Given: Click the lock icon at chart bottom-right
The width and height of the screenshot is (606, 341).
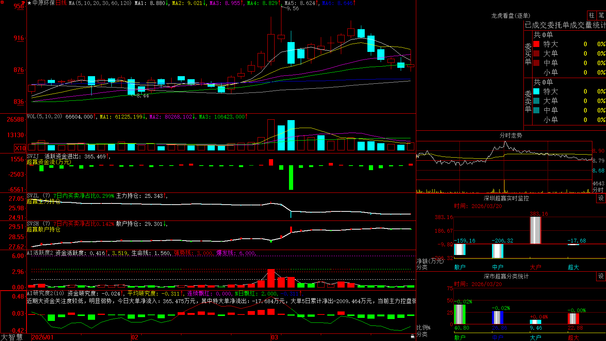Looking at the screenshot, I should click(412, 336).
